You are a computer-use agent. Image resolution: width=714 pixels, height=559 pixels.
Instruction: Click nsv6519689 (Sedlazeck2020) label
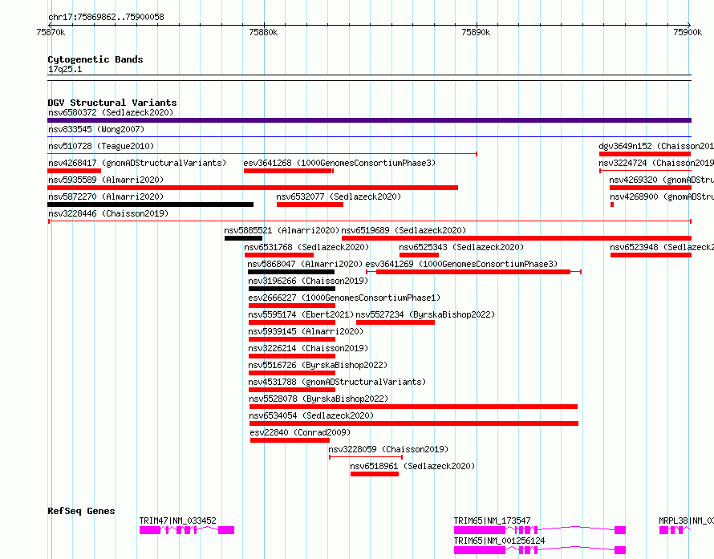tap(404, 230)
